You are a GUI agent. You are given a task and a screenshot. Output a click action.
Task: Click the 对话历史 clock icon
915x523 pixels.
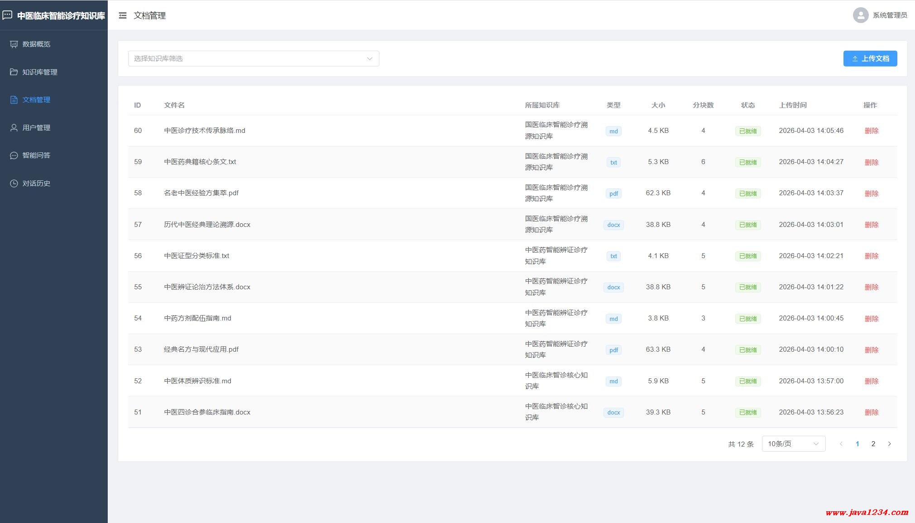(14, 184)
